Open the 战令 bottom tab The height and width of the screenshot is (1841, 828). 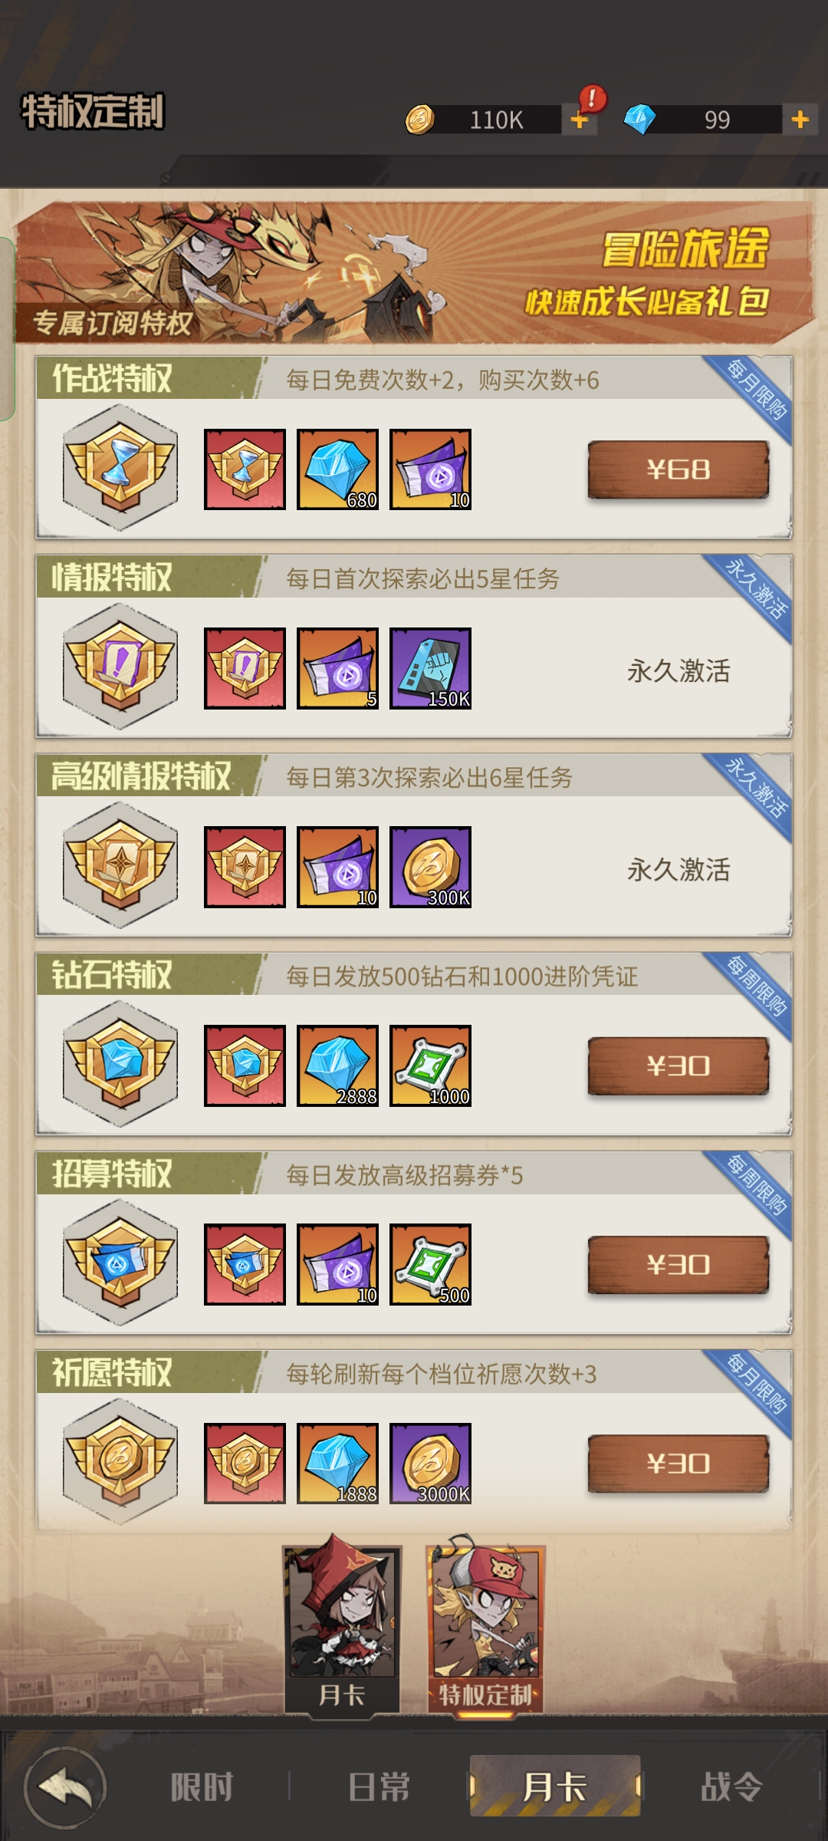731,1787
